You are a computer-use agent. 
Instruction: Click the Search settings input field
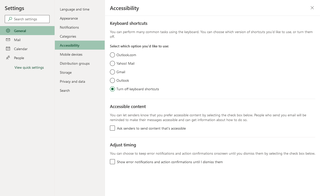pos(27,19)
